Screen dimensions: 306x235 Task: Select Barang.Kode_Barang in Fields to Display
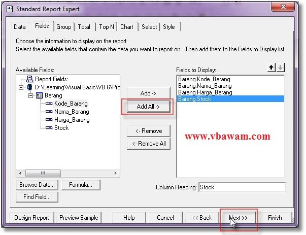pos(230,79)
